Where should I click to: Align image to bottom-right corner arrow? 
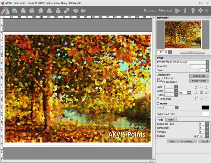coord(207,98)
